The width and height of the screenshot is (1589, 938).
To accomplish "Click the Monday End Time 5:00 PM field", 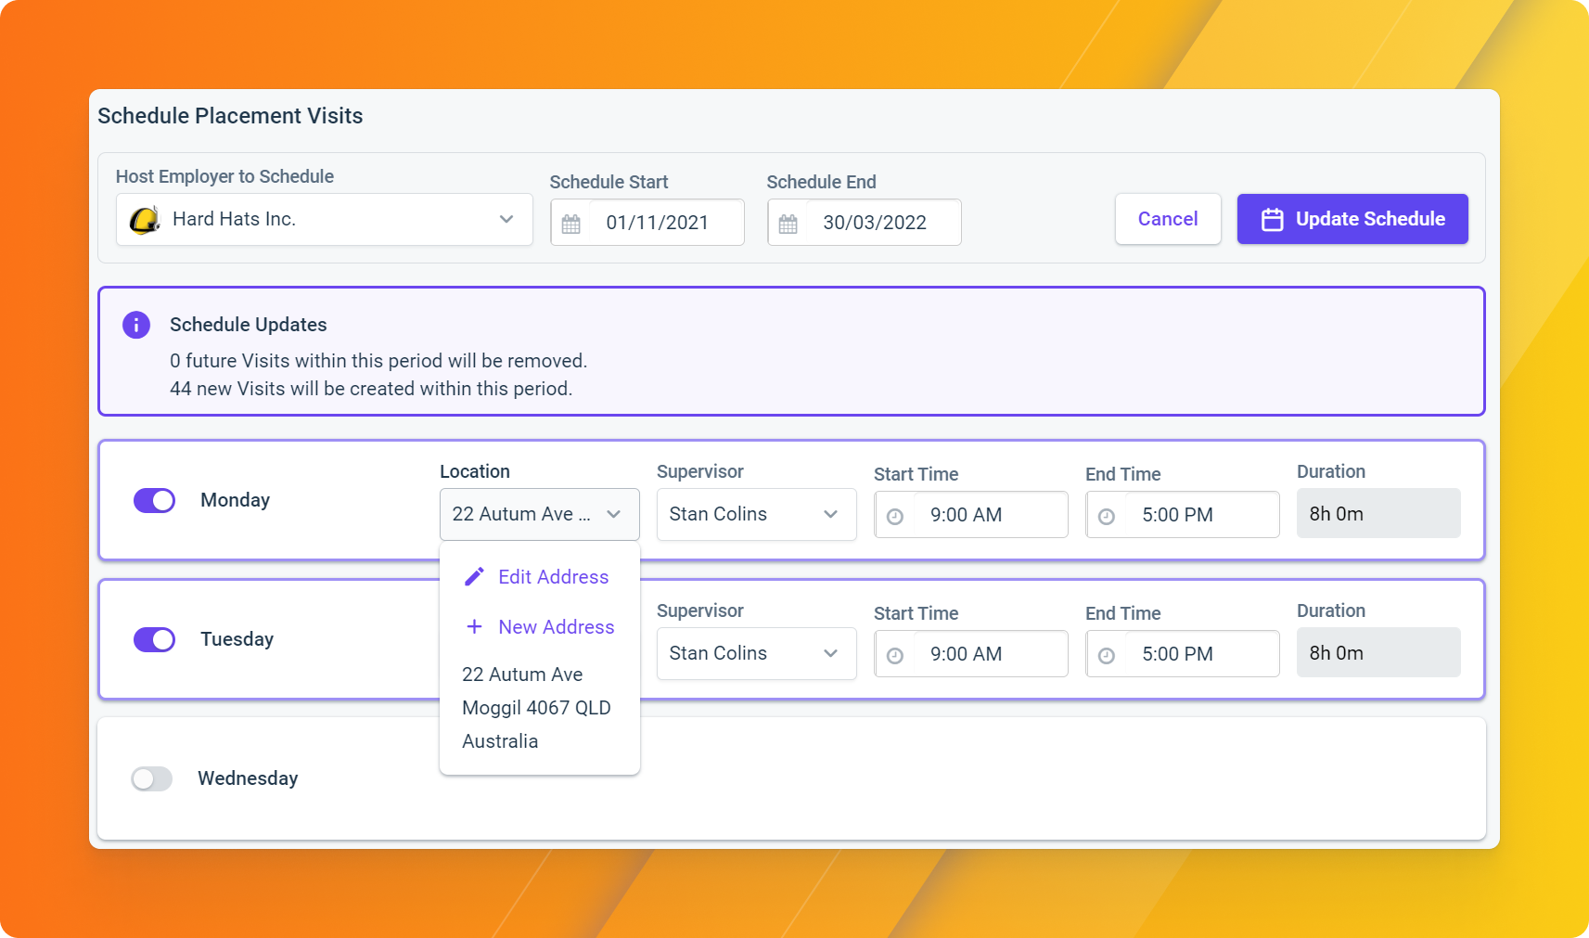I will (1183, 515).
